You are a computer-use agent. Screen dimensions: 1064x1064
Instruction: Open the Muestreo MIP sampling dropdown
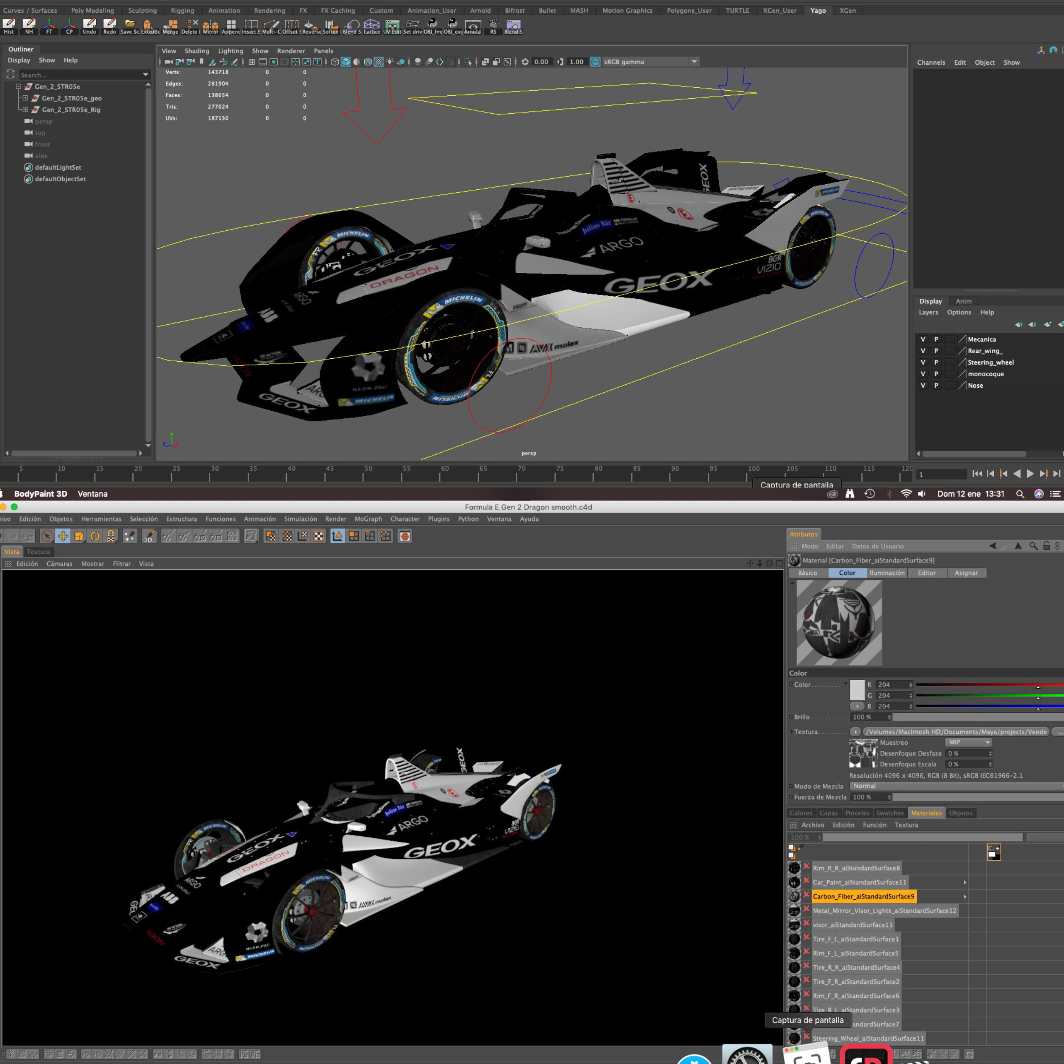pos(969,742)
